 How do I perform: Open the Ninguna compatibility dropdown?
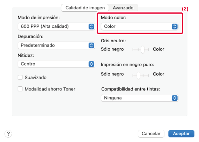click(x=140, y=98)
